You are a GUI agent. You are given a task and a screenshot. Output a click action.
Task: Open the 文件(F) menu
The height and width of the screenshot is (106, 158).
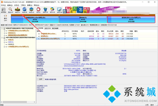click(x=3, y=5)
